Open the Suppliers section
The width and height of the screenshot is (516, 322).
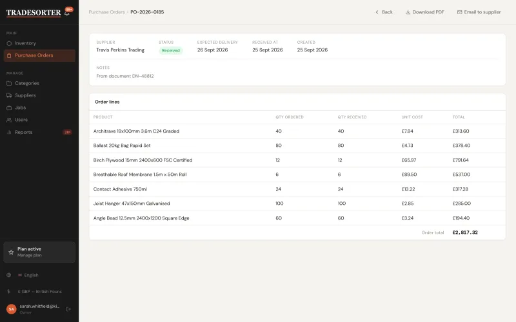[39, 95]
